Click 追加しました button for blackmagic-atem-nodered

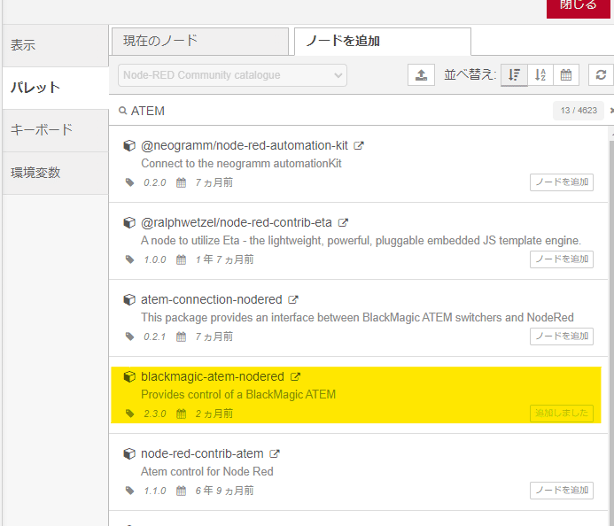click(562, 414)
